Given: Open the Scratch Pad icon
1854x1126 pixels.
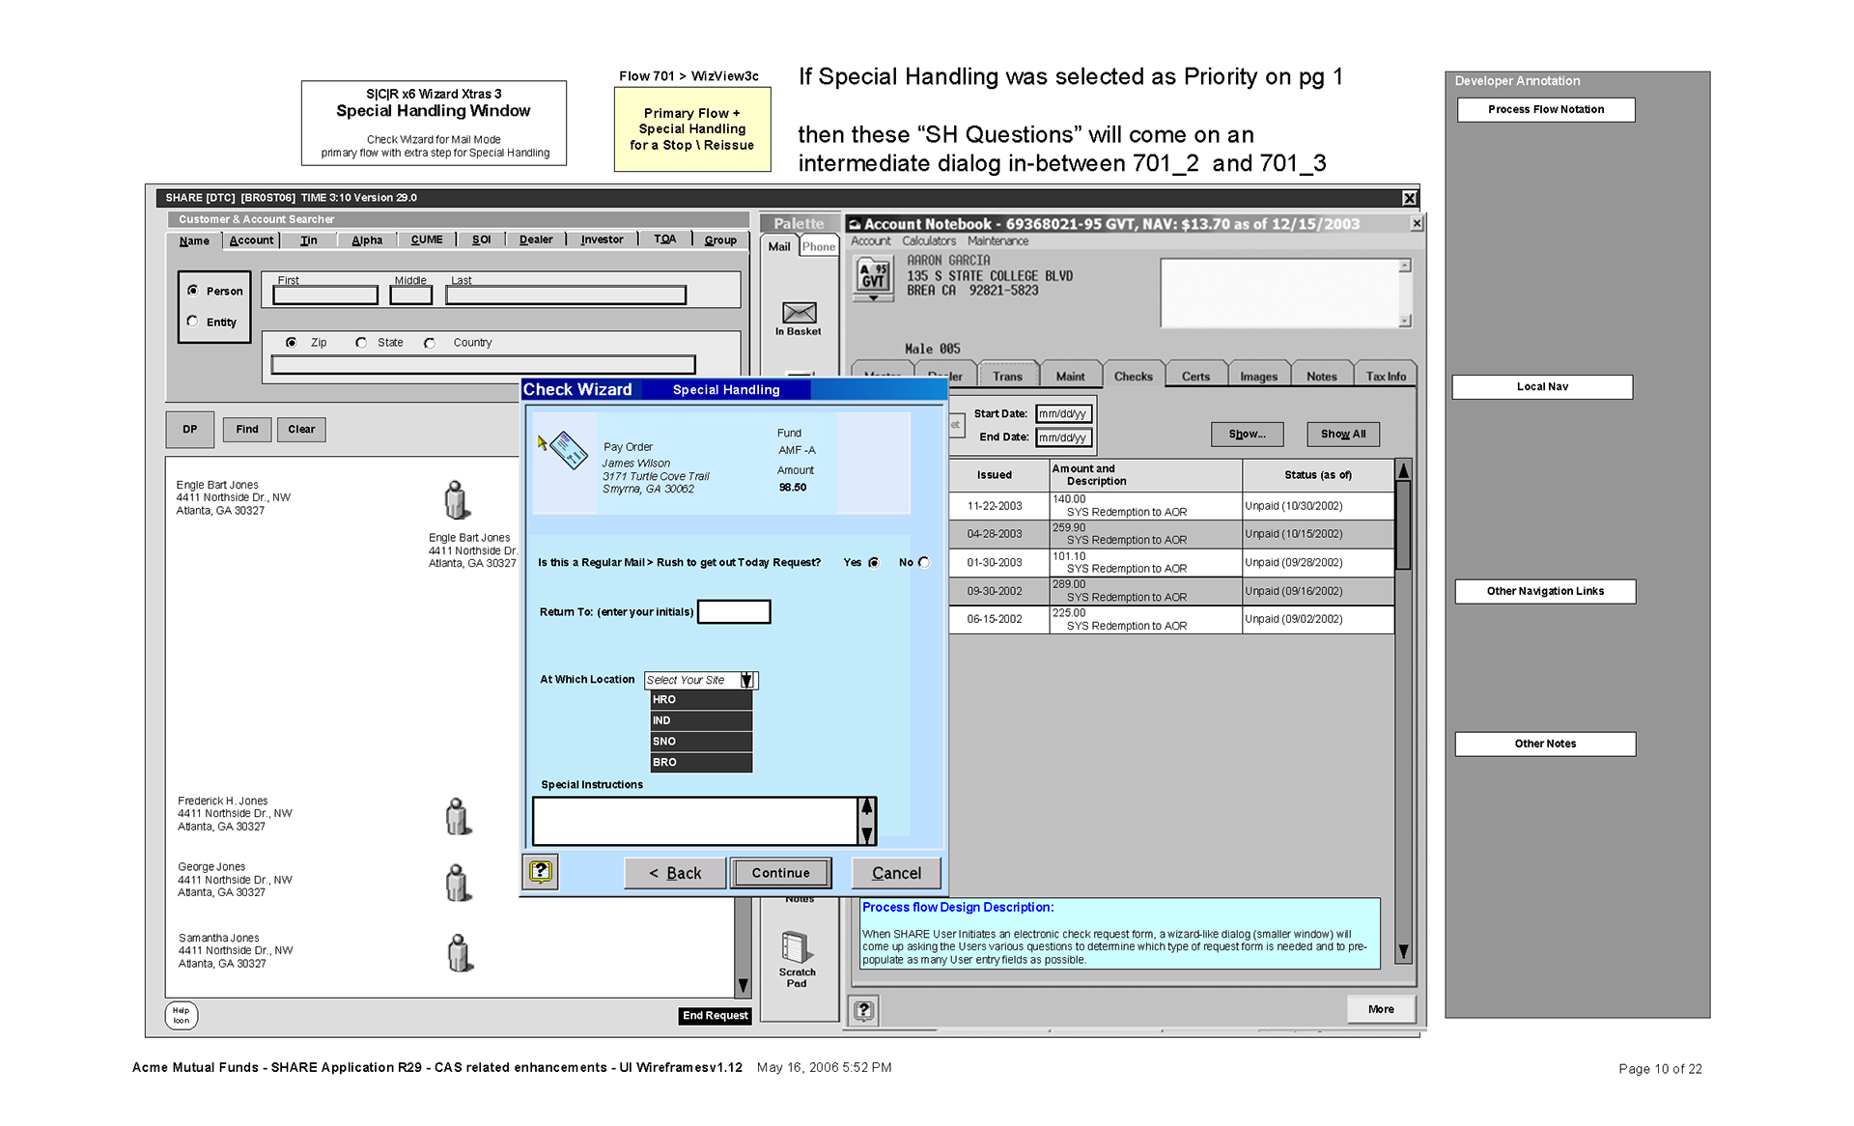Looking at the screenshot, I should [x=796, y=947].
